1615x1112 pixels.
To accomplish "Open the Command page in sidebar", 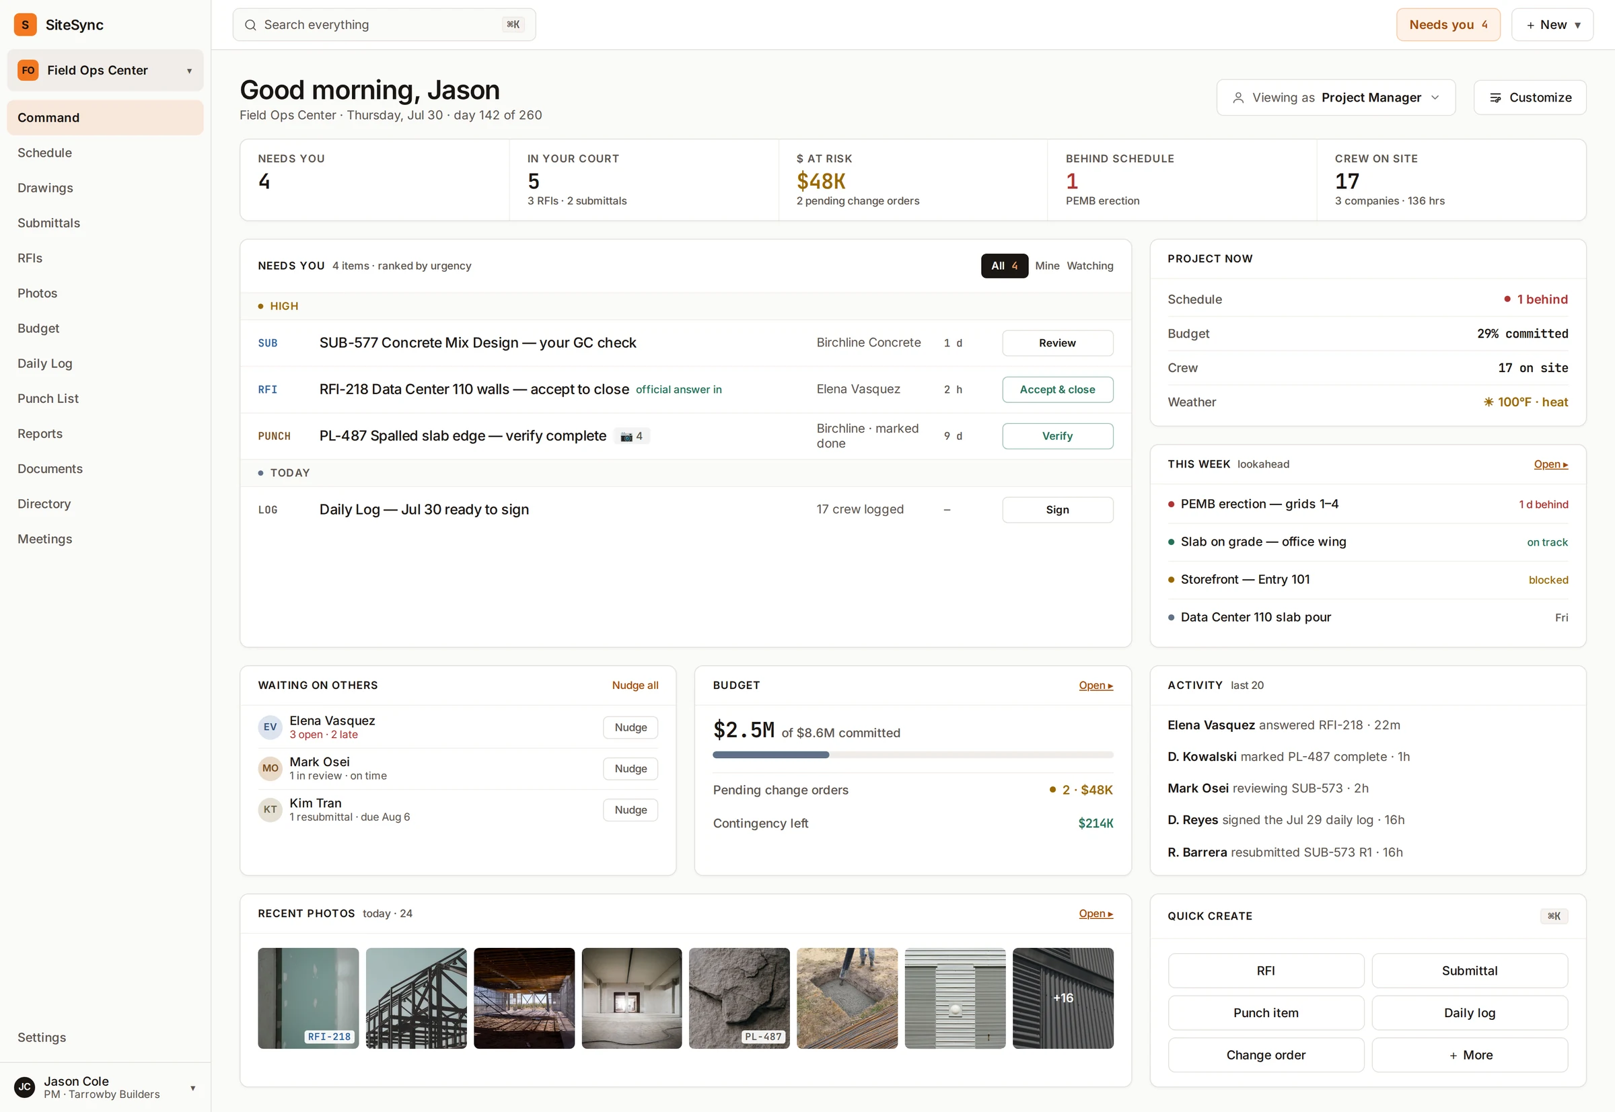I will 105,118.
